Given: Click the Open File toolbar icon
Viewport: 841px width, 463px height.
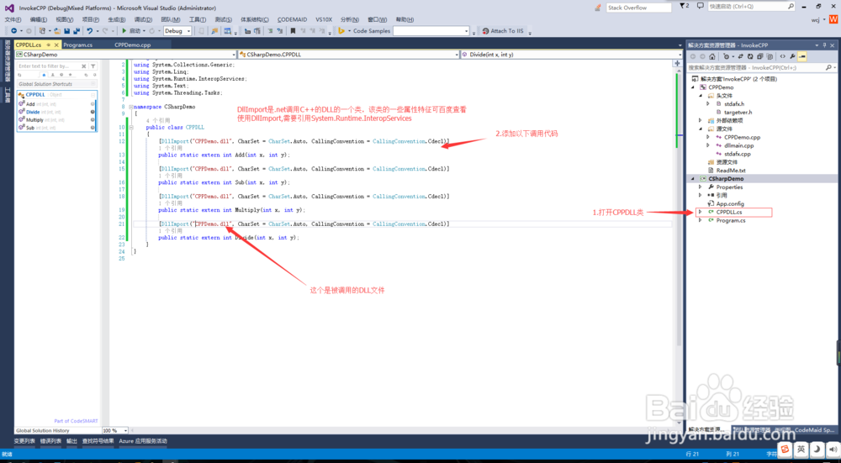Looking at the screenshot, I should coord(57,31).
